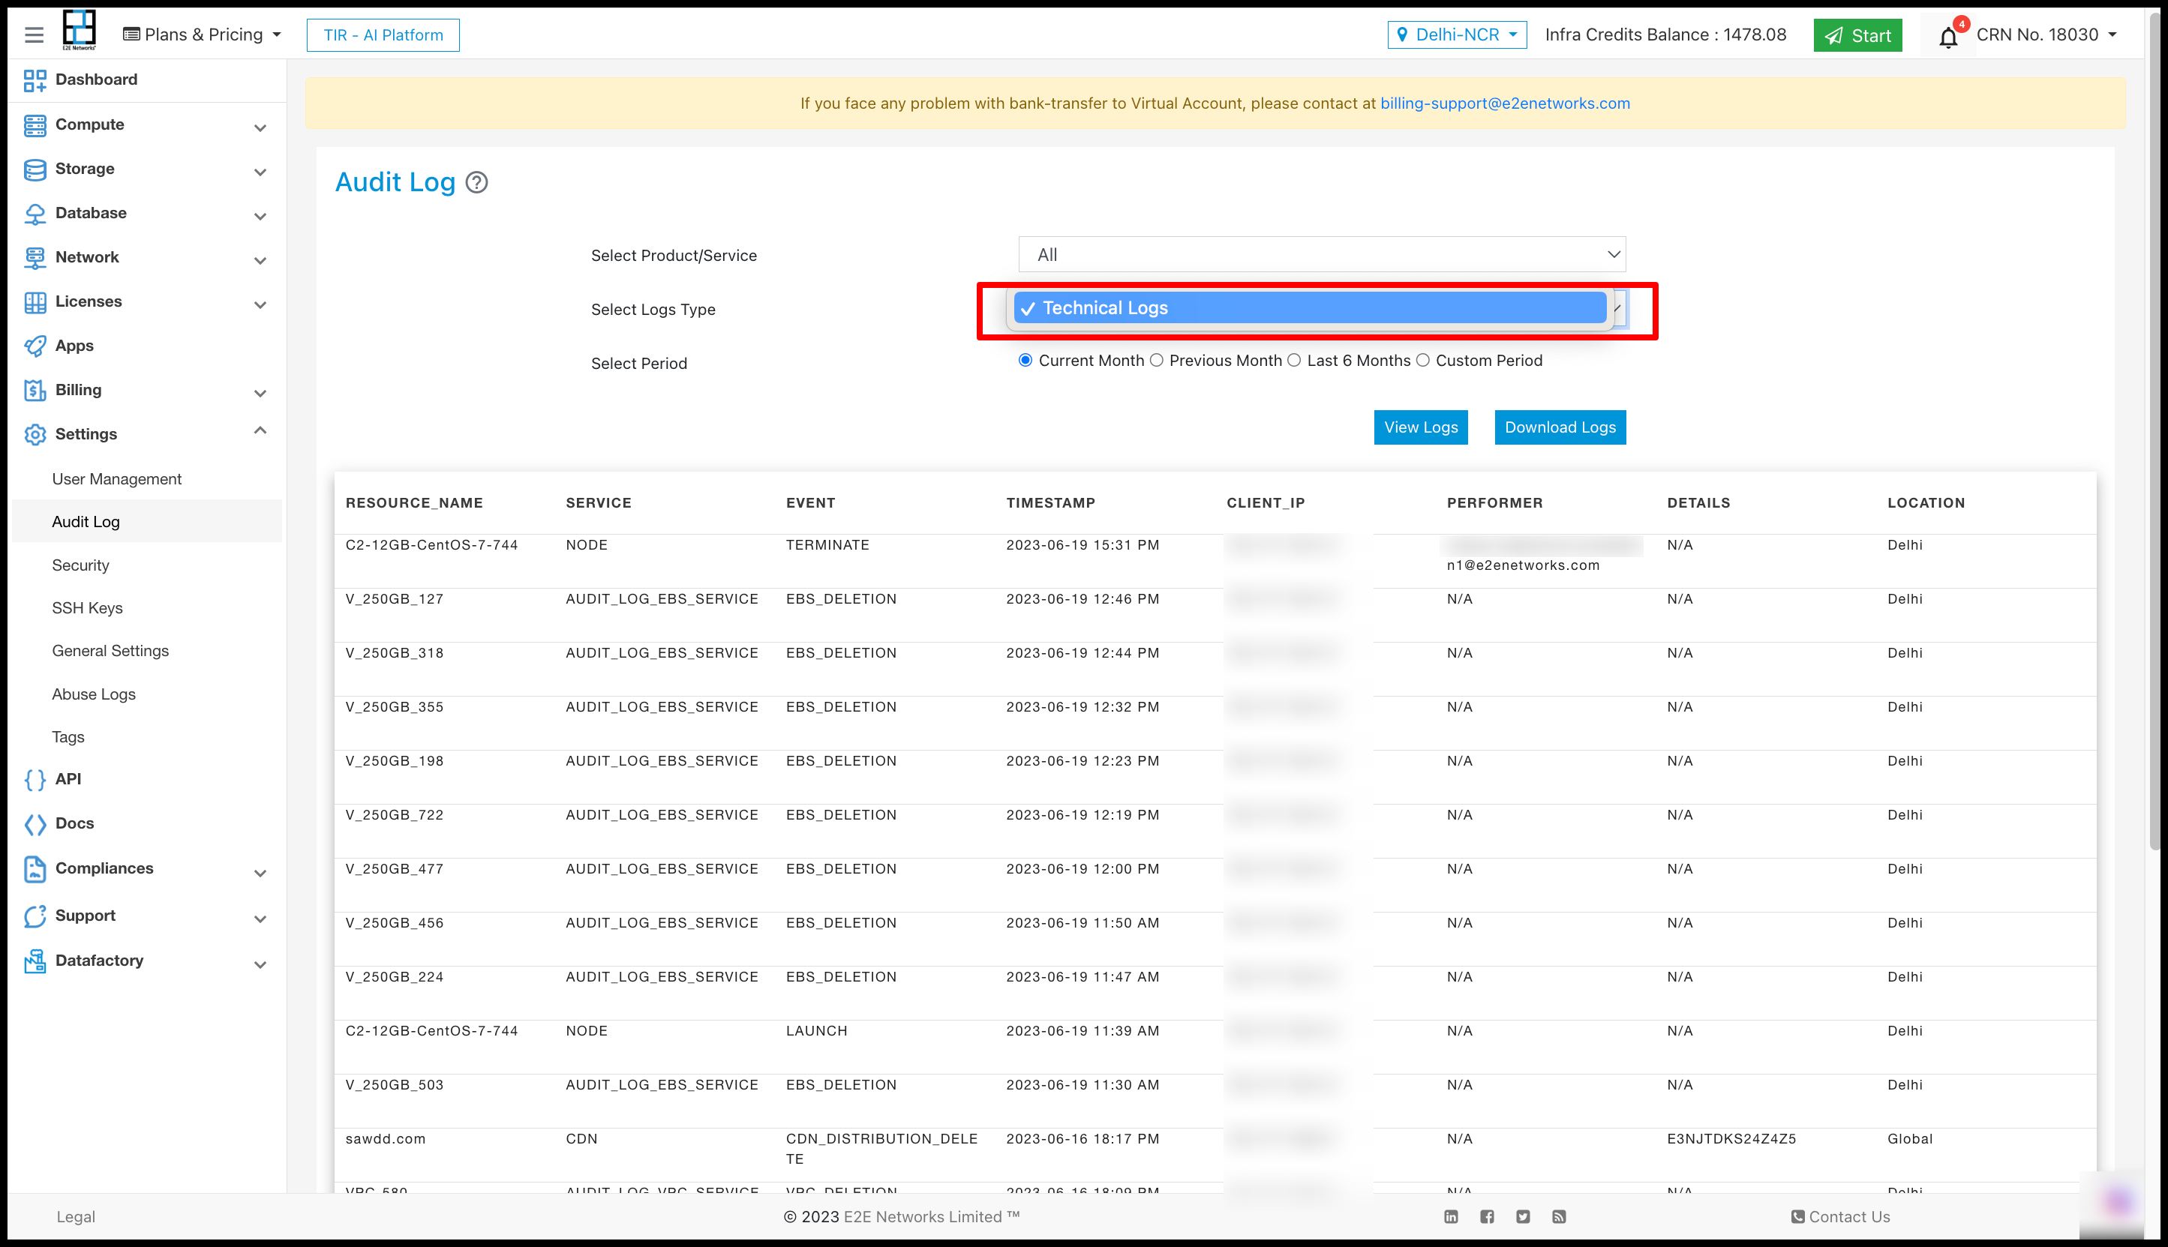2168x1247 pixels.
Task: Click the TIMESTAMP column header
Action: 1050,502
